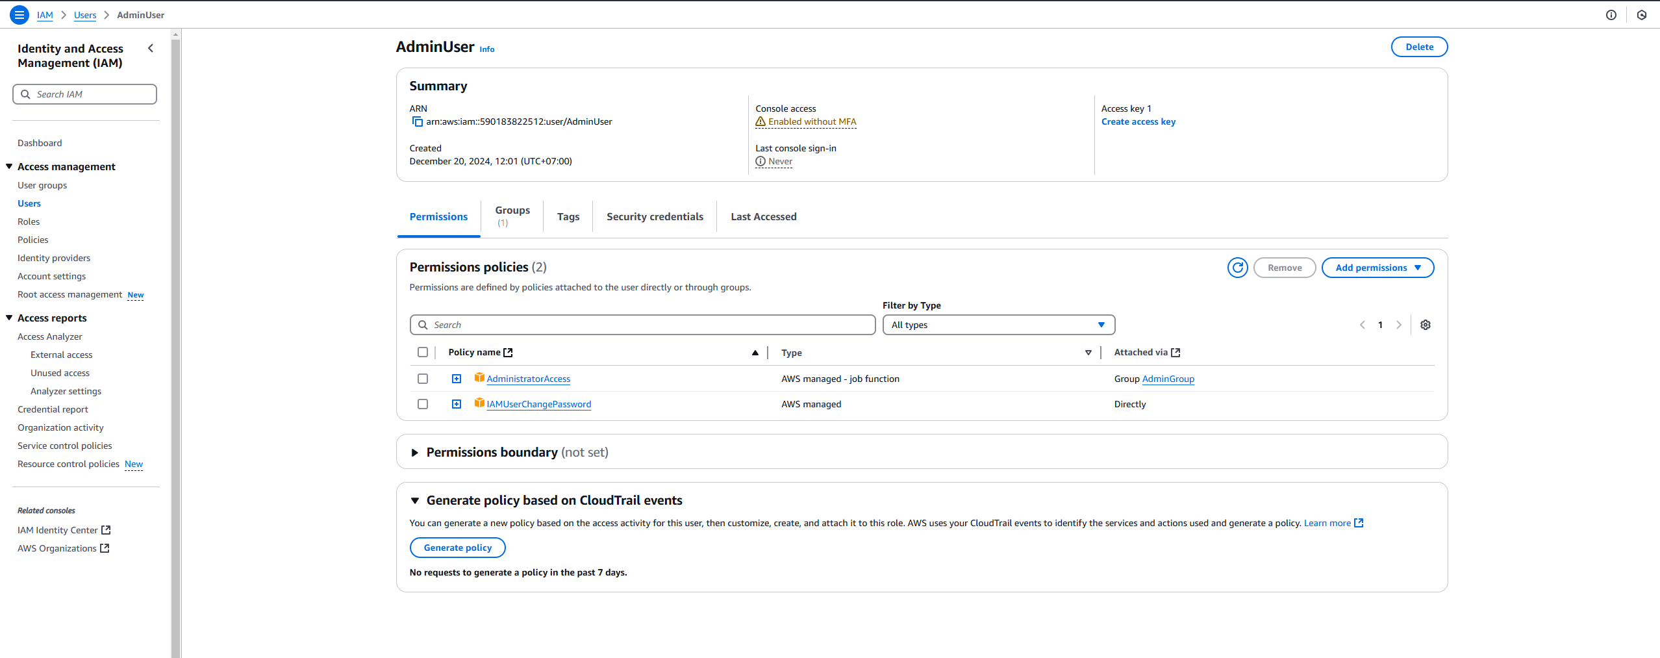Click the IAM breadcrumb link
Image resolution: width=1660 pixels, height=658 pixels.
45,15
